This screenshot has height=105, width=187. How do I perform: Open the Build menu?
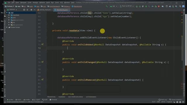pos(48,3)
